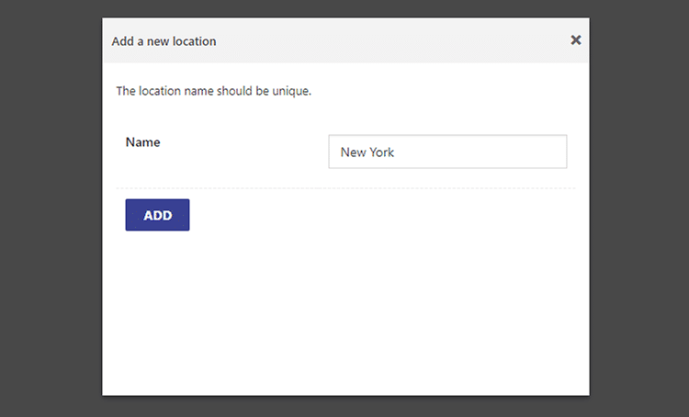The image size is (689, 417).
Task: Submit the new location with ADD
Action: [x=157, y=215]
